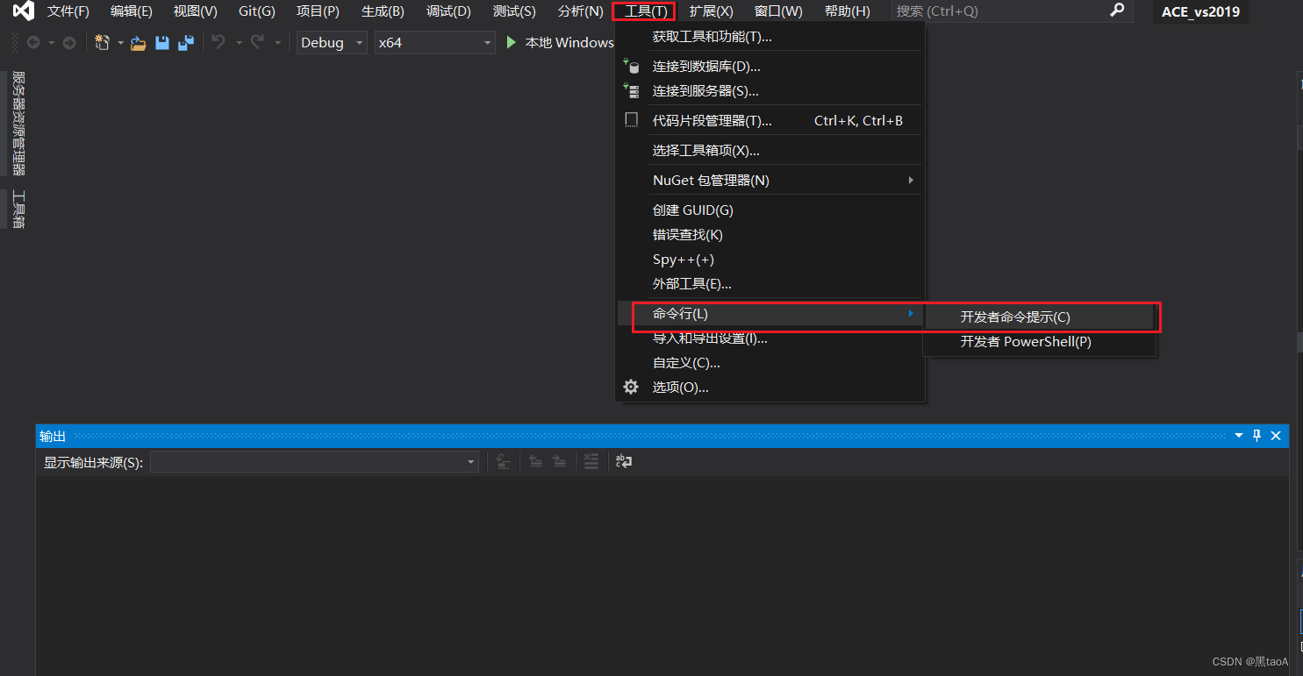Open the 测试(S) menu
The height and width of the screenshot is (676, 1303).
tap(514, 11)
